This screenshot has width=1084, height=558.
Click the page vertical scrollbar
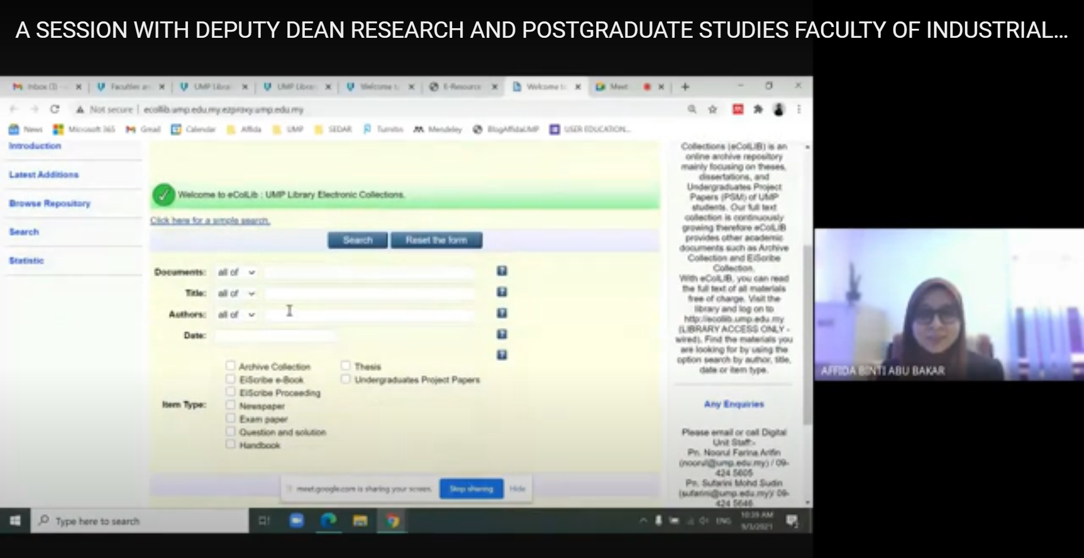pos(807,335)
